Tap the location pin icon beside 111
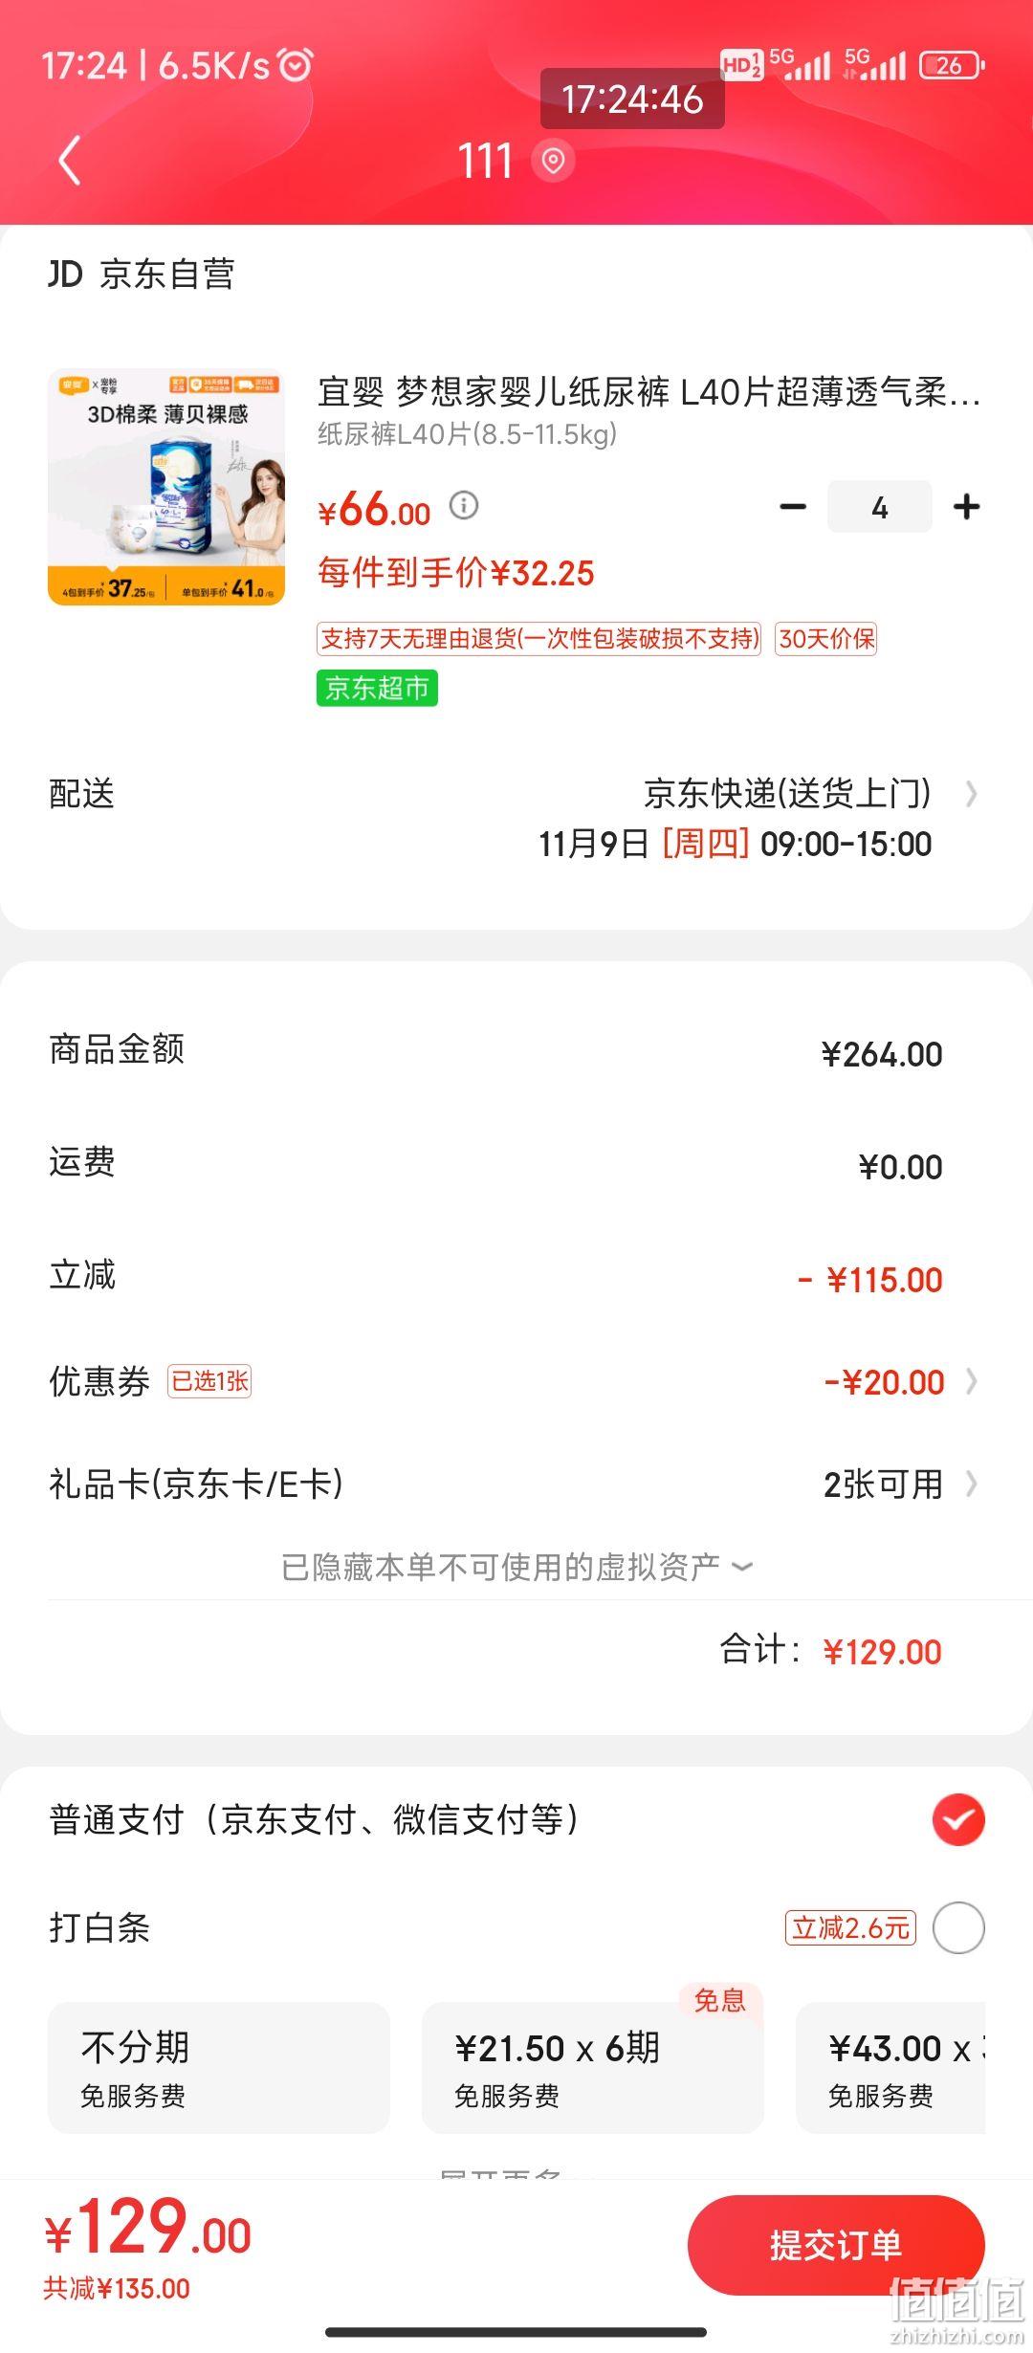The image size is (1033, 2353). [x=553, y=160]
